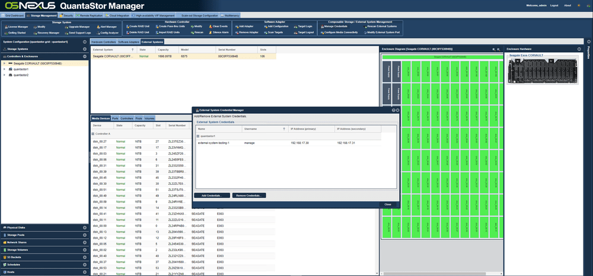Open the License Manager tool

pos(16,27)
